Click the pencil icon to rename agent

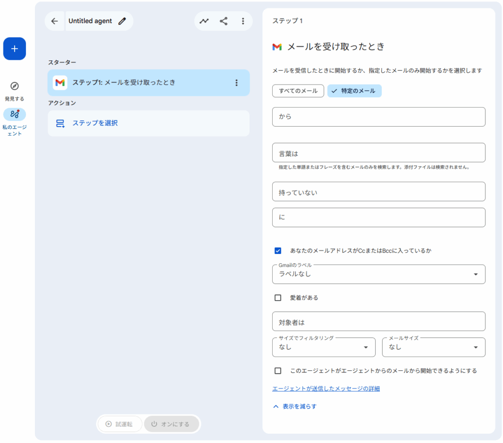[x=122, y=21]
